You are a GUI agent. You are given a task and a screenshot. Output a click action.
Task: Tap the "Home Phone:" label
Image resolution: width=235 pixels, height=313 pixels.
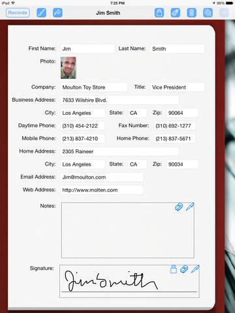click(133, 138)
